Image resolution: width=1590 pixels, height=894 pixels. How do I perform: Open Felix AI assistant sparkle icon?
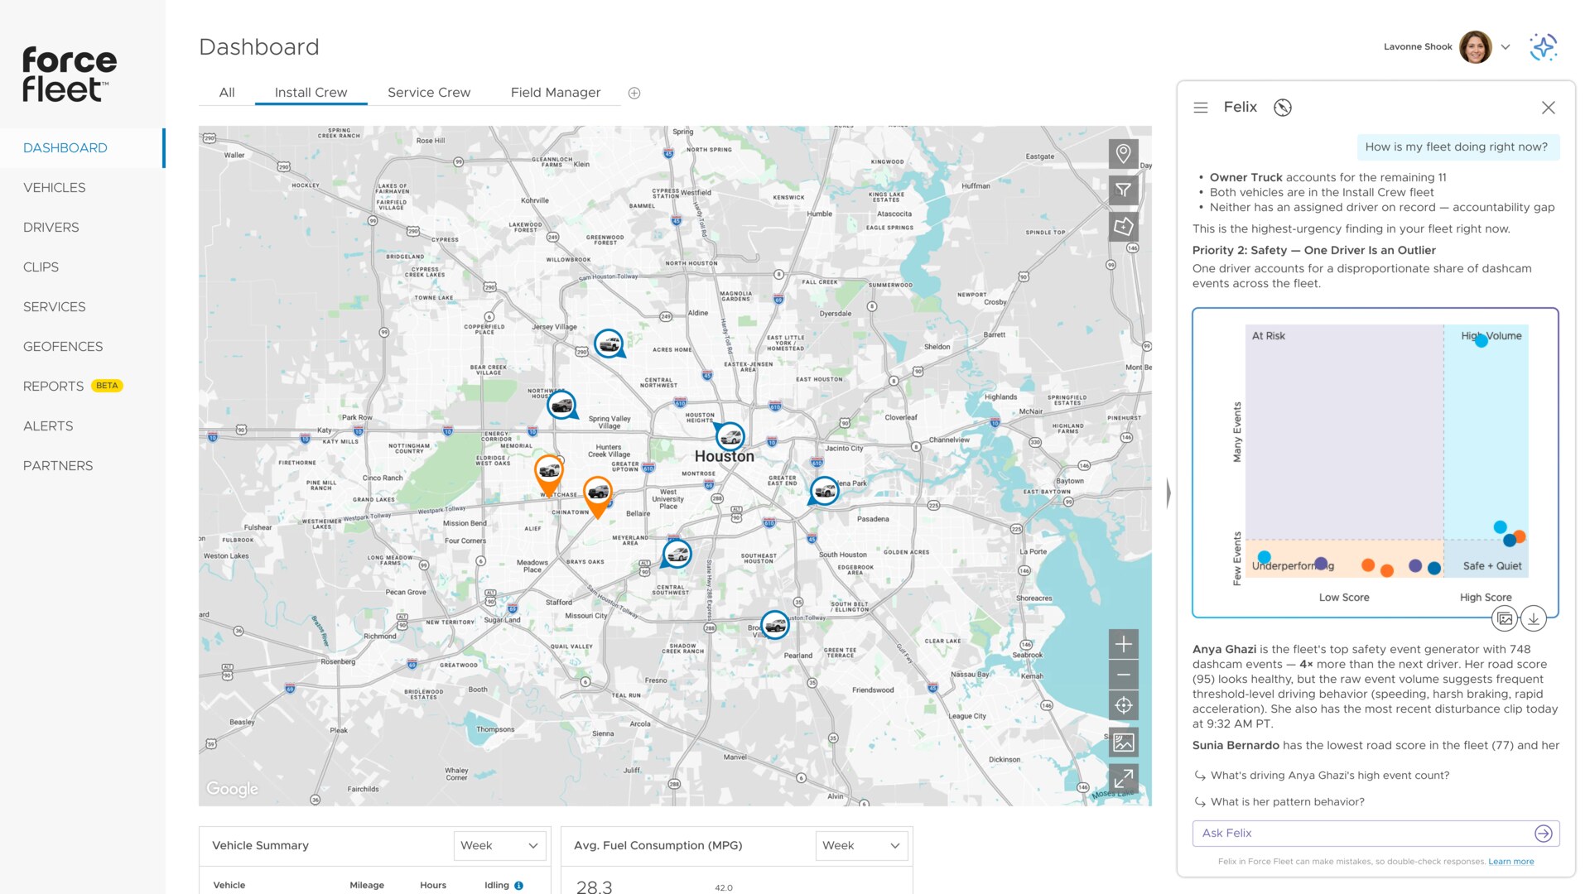click(x=1544, y=47)
